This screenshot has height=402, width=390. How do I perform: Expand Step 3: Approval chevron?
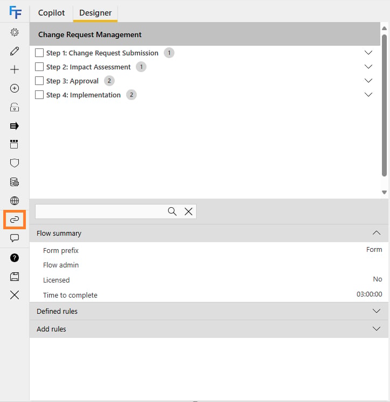368,81
